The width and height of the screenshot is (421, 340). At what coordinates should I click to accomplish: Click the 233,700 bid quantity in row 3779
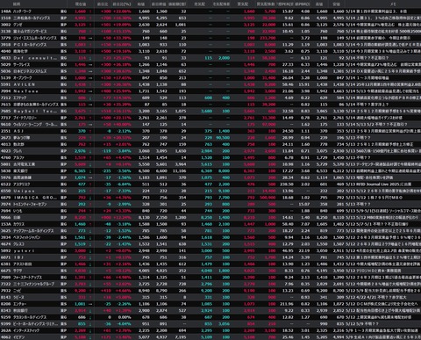(268, 38)
